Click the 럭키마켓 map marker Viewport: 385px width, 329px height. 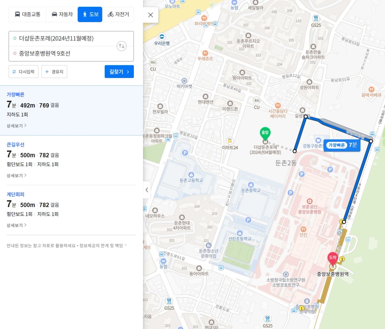pos(184,81)
